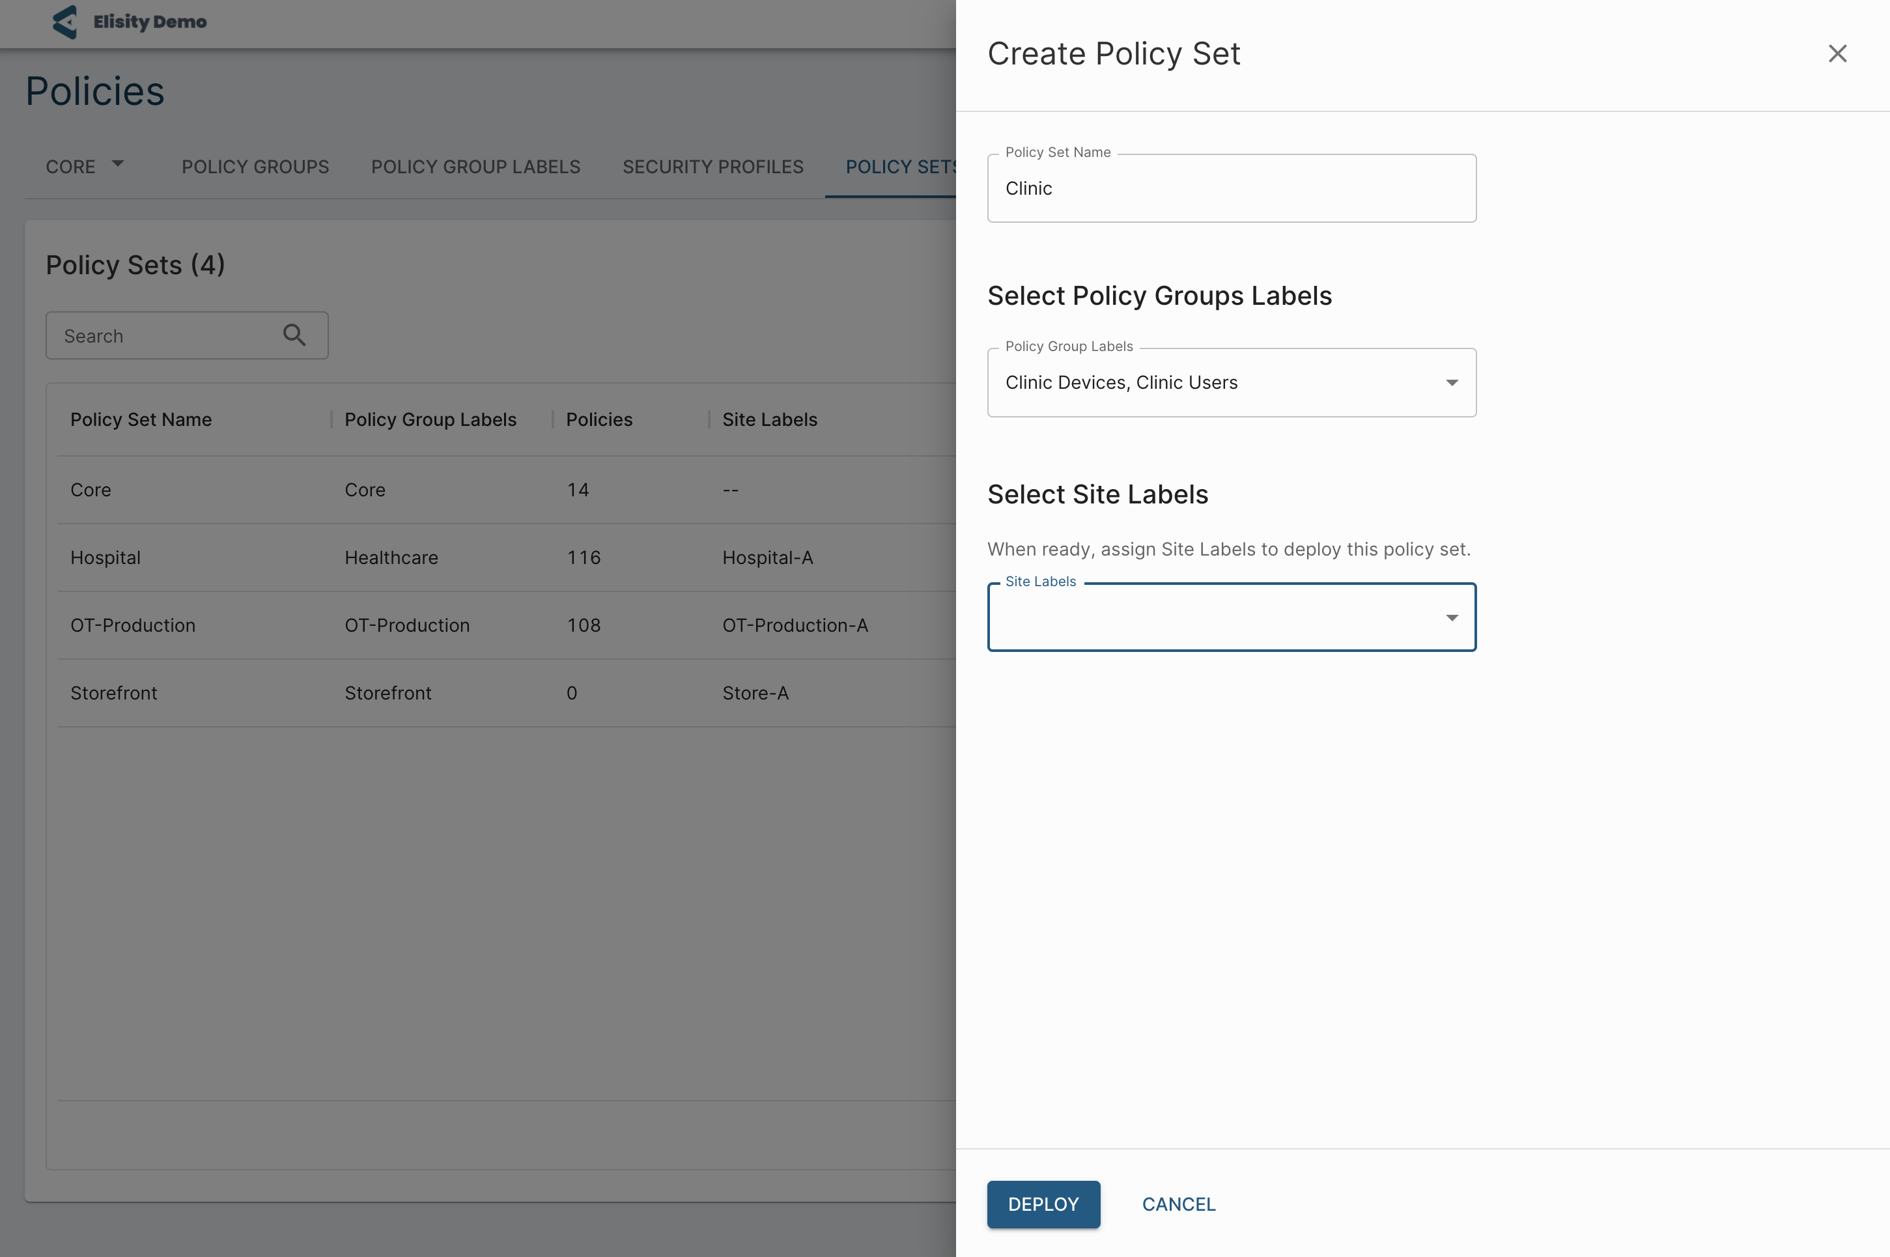The height and width of the screenshot is (1257, 1890).
Task: Switch to the Policy Group Labels tab
Action: 475,167
